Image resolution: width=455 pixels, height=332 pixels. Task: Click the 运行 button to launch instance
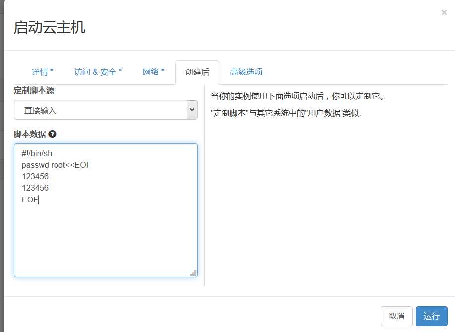click(x=431, y=316)
